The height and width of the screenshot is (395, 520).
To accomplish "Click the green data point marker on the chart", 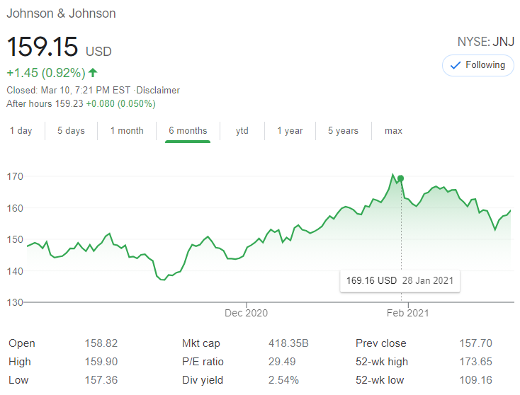I will coord(400,178).
